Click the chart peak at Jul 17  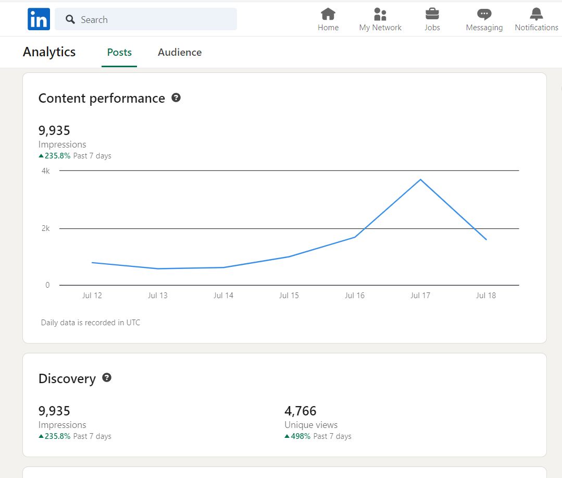[x=420, y=180]
